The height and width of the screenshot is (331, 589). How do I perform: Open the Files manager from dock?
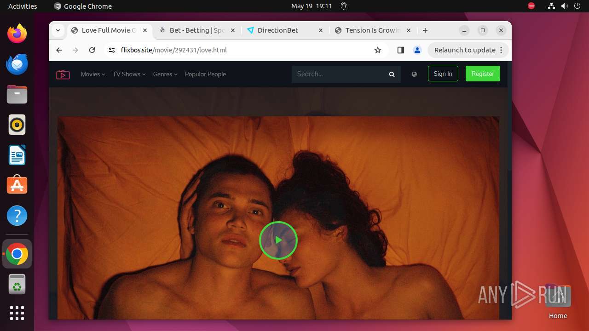[x=17, y=94]
